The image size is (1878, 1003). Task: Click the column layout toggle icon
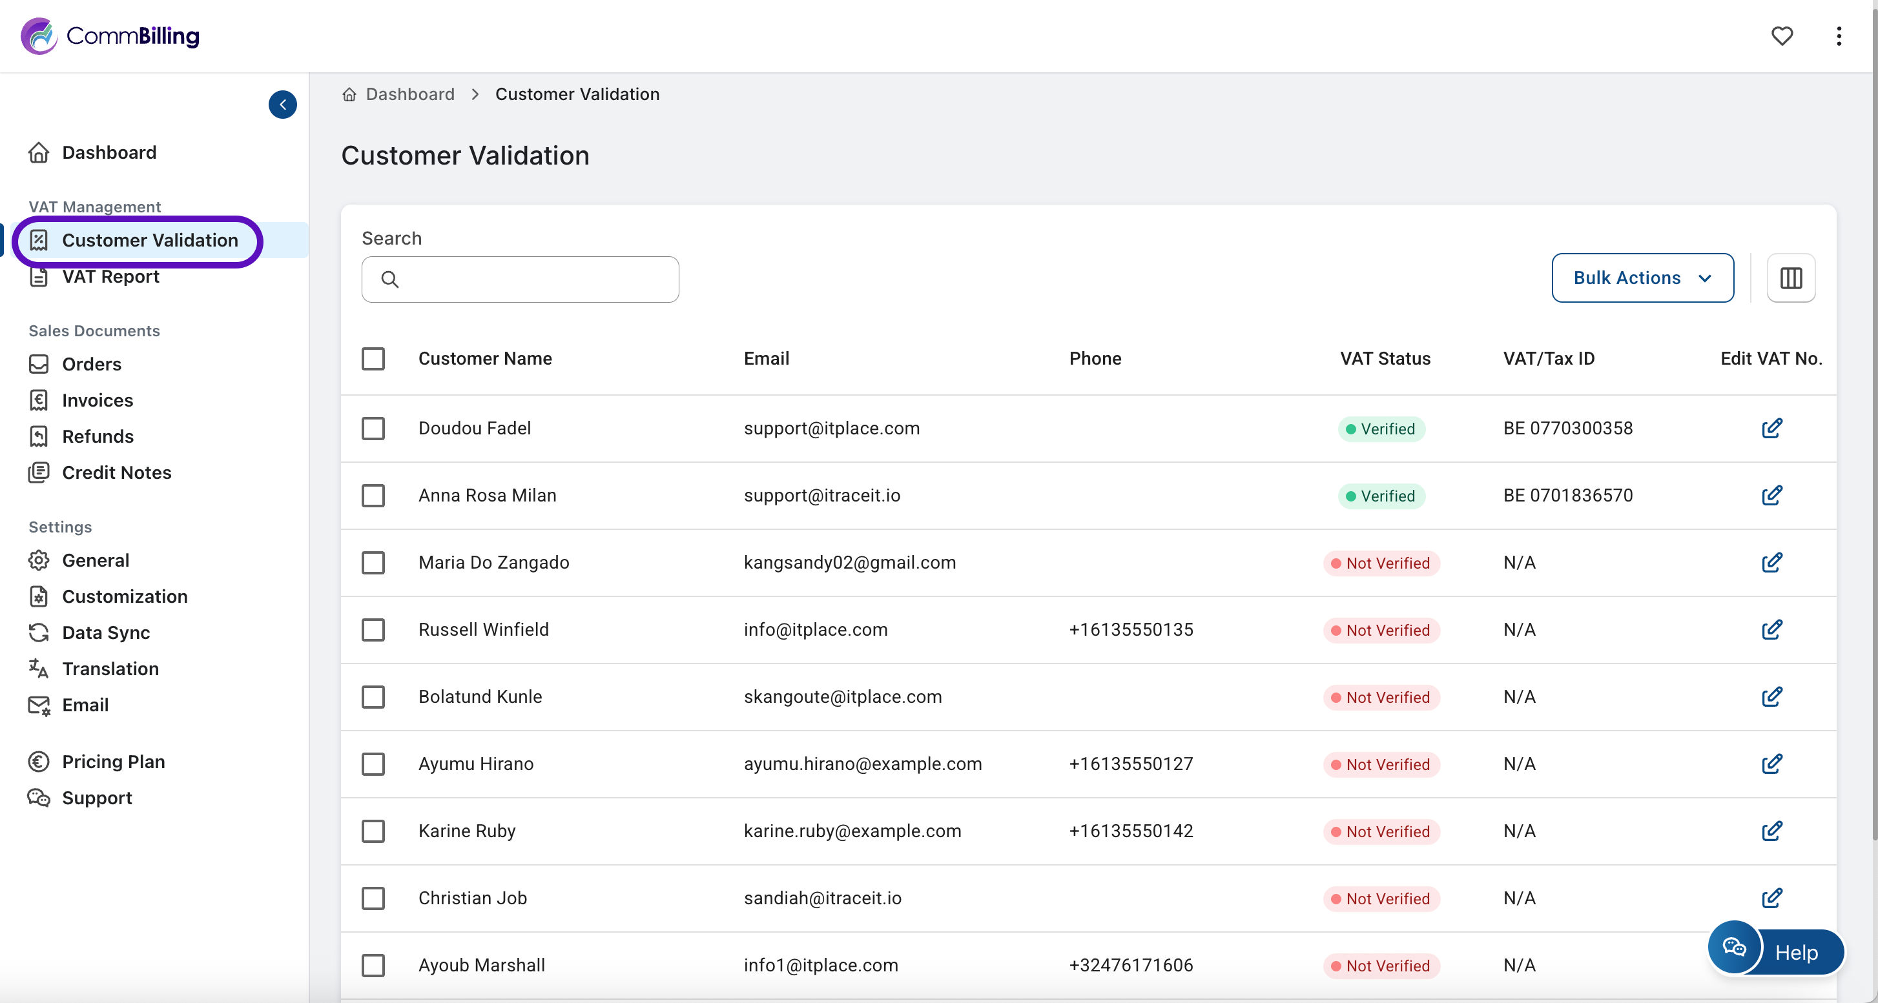coord(1791,278)
